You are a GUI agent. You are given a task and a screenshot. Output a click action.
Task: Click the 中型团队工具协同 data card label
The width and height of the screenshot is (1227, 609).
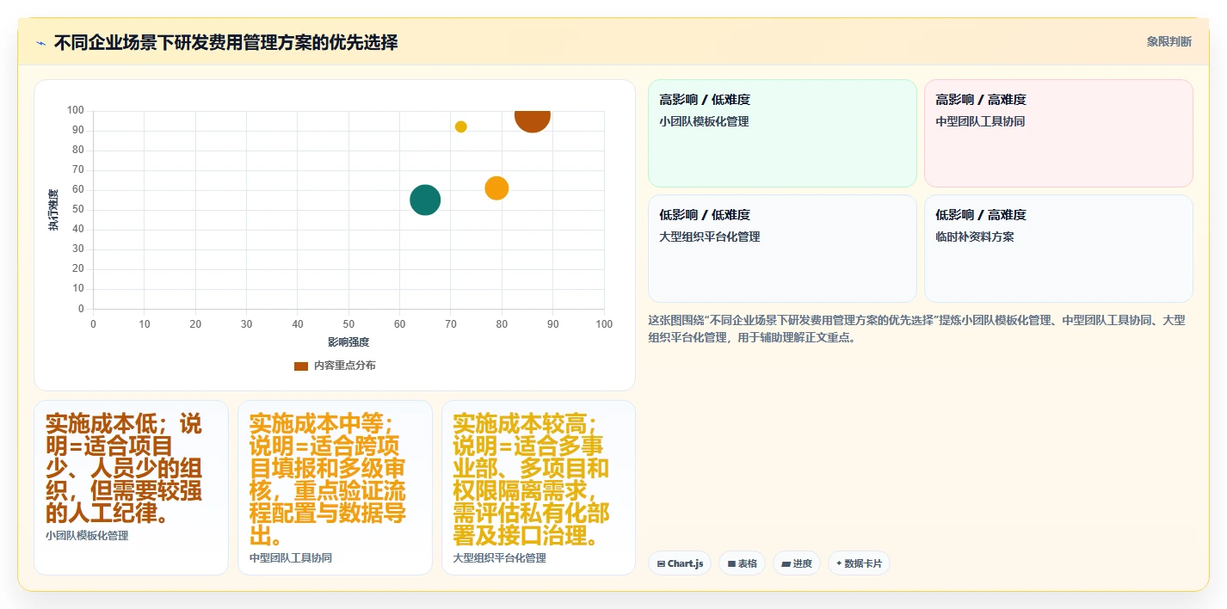291,558
